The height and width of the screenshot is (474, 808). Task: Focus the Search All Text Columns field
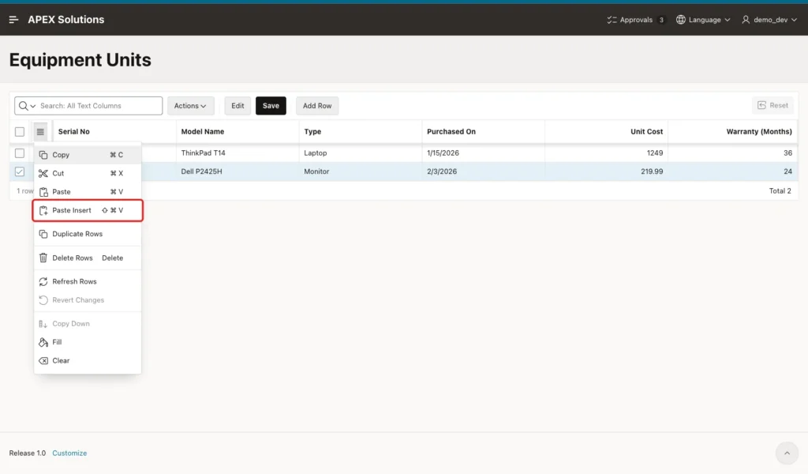pyautogui.click(x=100, y=106)
